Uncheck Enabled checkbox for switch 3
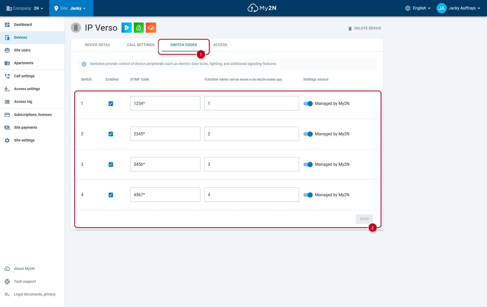Image resolution: width=487 pixels, height=307 pixels. pyautogui.click(x=111, y=165)
